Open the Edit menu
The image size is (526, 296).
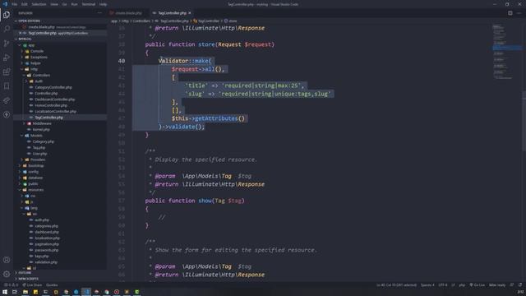pos(25,4)
